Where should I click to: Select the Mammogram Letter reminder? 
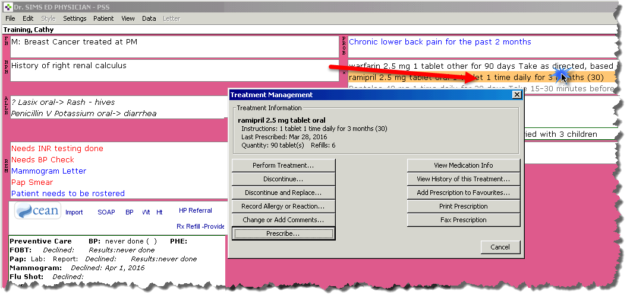click(49, 171)
